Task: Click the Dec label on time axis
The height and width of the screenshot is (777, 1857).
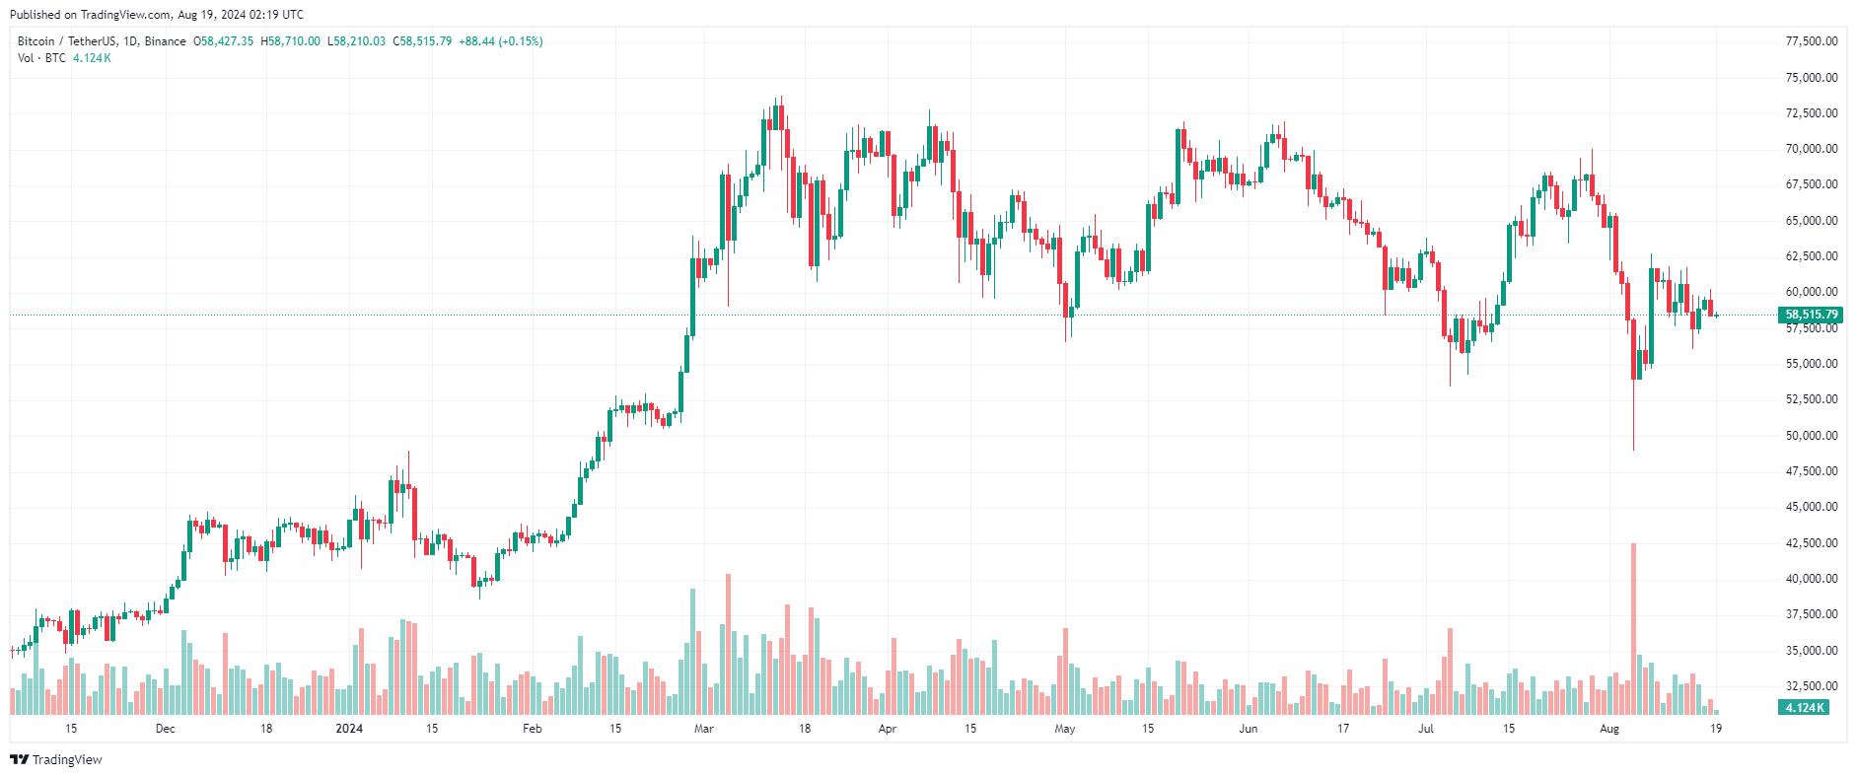Action: 166,729
